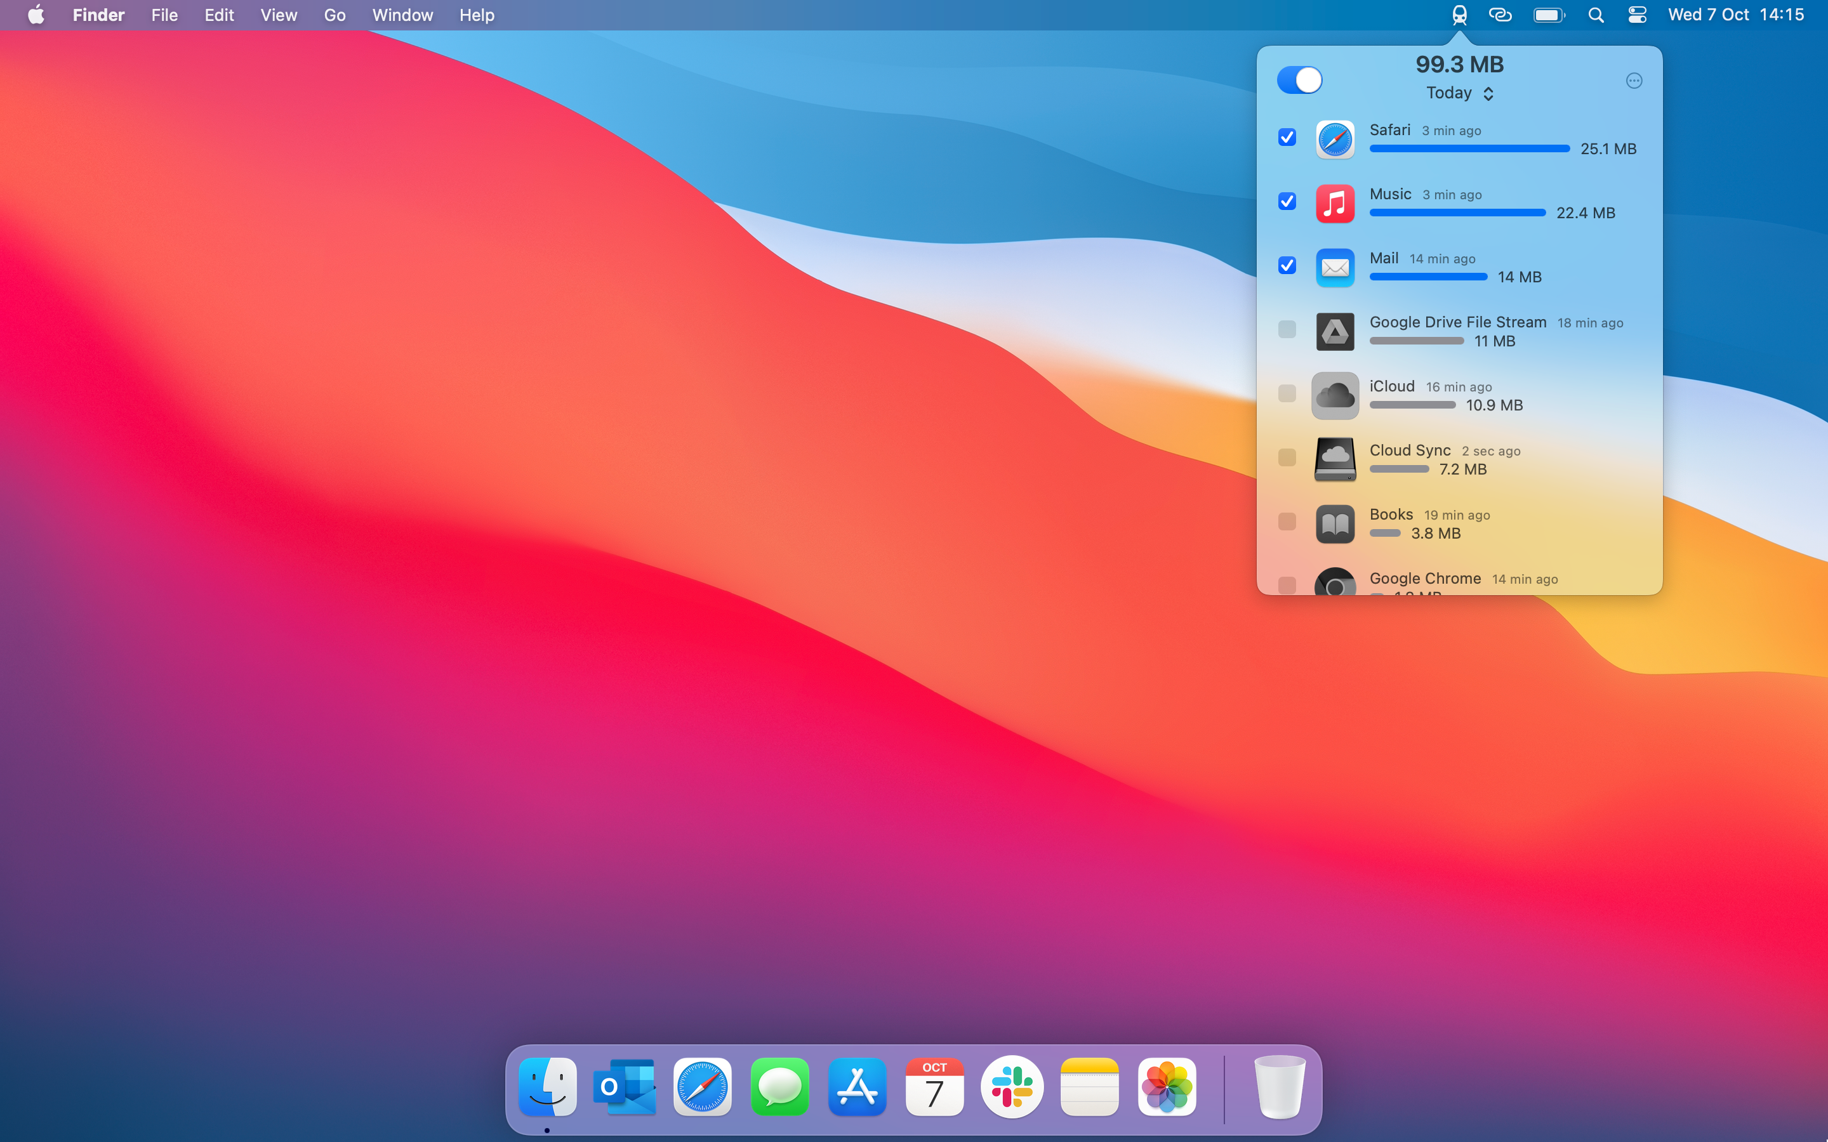This screenshot has height=1142, width=1828.
Task: Click the iCloud icon in data monitor
Action: pyautogui.click(x=1334, y=395)
